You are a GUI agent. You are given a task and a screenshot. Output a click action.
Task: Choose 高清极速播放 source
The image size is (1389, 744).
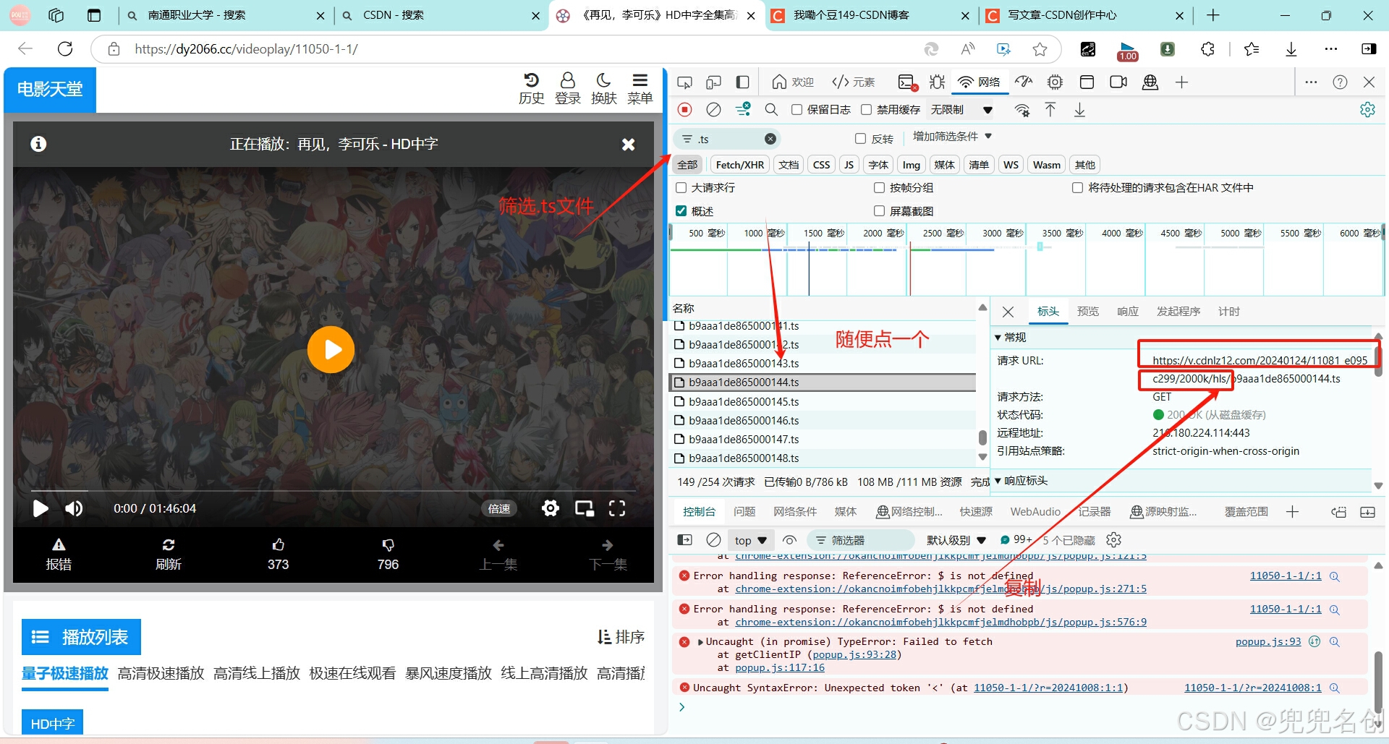pos(161,673)
